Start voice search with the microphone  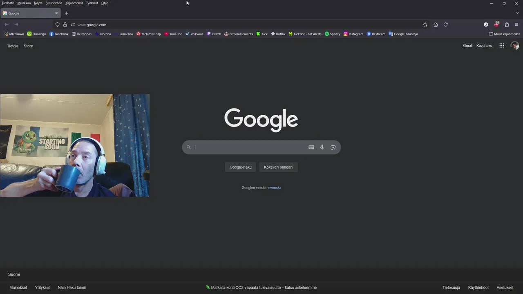[322, 147]
